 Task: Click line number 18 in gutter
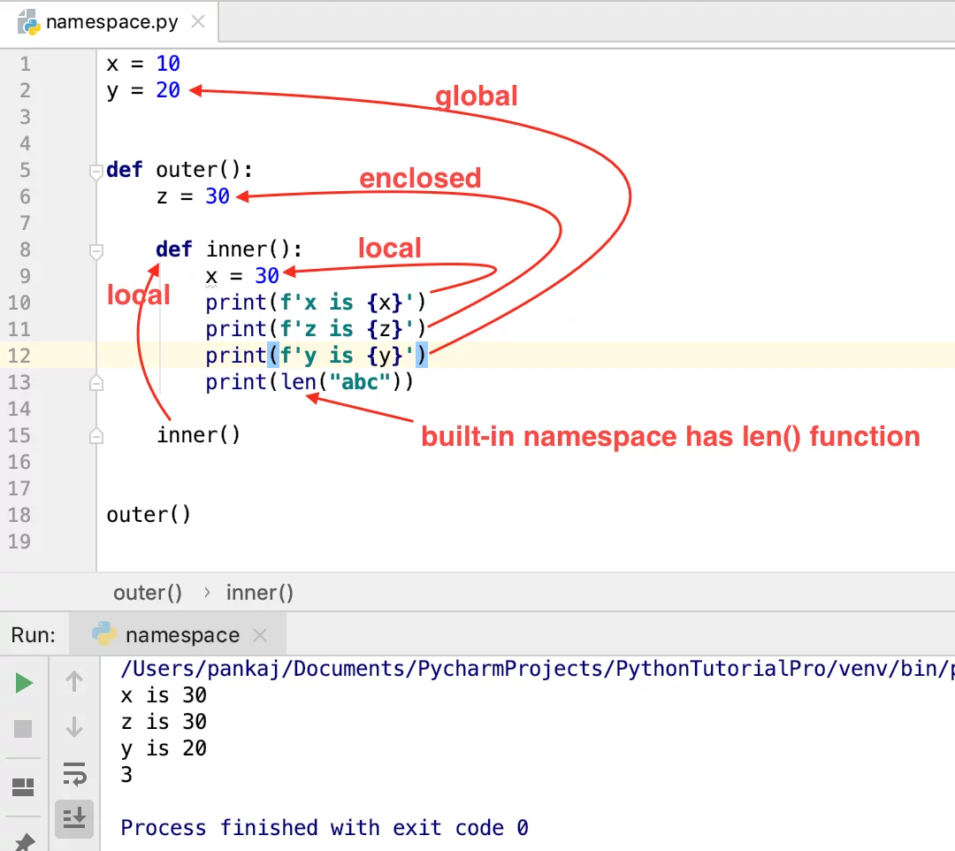pos(19,516)
